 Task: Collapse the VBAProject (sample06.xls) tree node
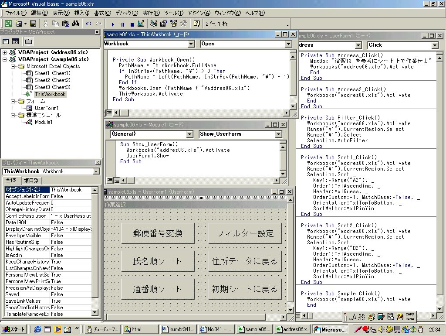5,59
